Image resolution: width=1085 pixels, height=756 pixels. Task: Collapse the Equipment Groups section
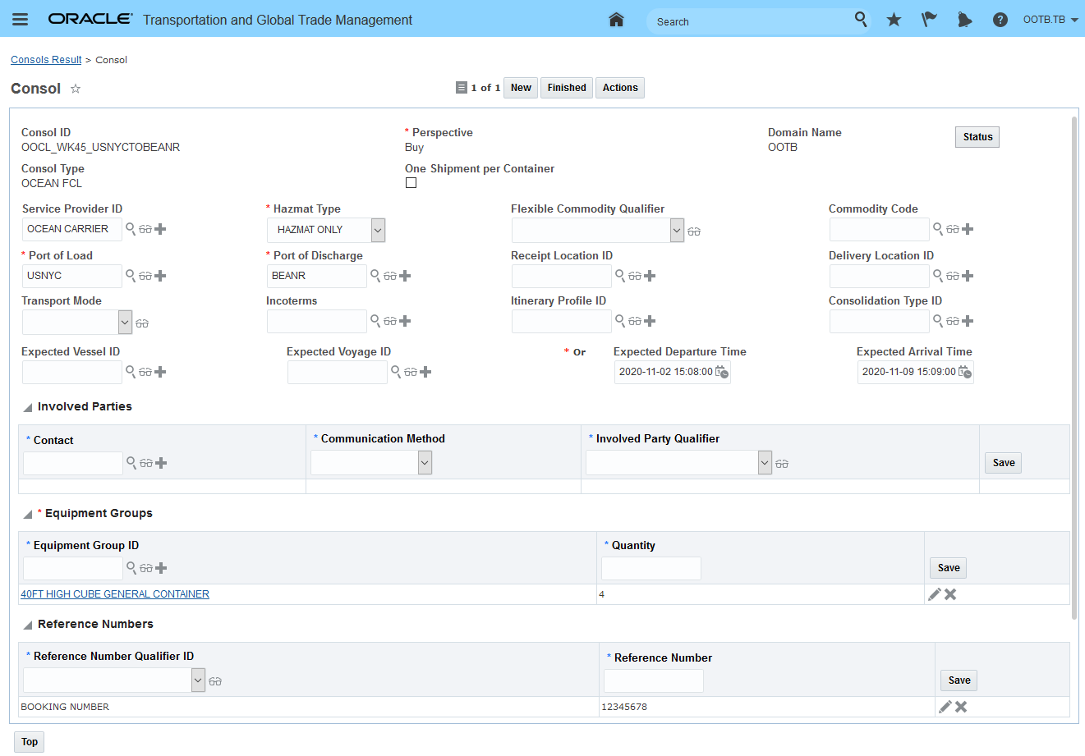(x=28, y=514)
